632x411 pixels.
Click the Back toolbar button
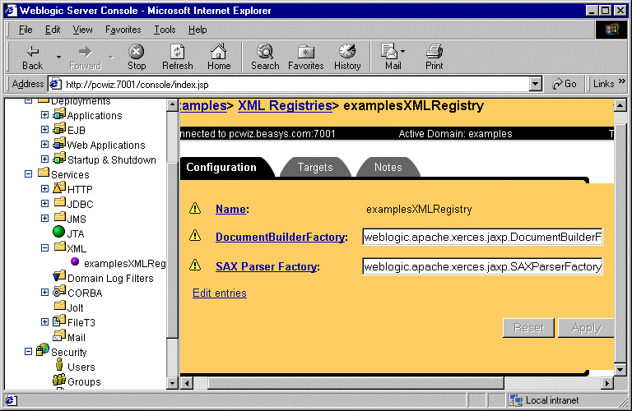point(32,58)
